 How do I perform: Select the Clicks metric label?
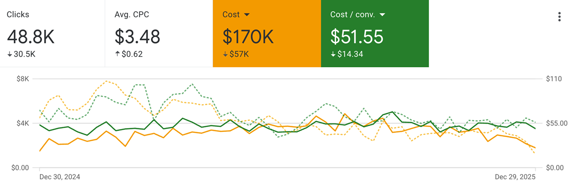(18, 15)
